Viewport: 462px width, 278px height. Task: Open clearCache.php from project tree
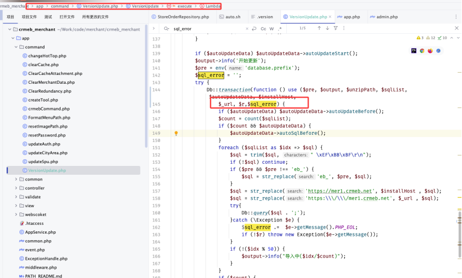[47, 65]
